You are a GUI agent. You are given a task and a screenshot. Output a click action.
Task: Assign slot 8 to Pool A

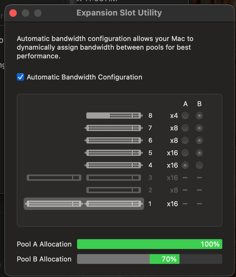pos(185,116)
